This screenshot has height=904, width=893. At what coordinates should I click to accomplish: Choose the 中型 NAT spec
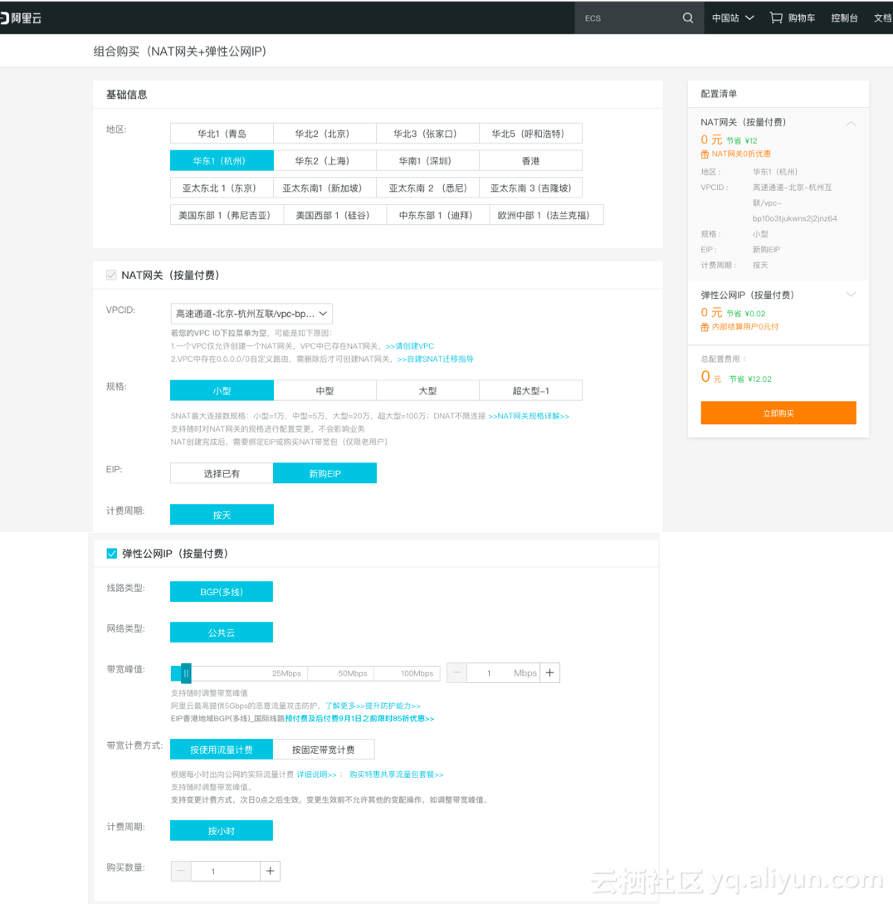[325, 390]
